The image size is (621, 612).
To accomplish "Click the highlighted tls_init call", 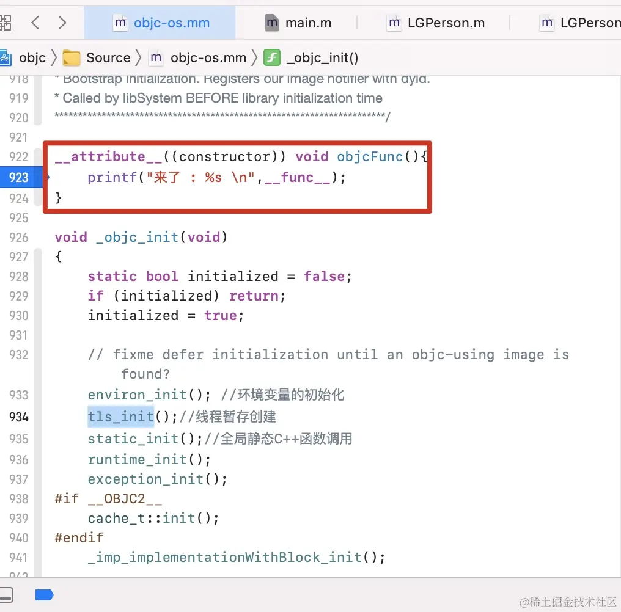I will [121, 417].
